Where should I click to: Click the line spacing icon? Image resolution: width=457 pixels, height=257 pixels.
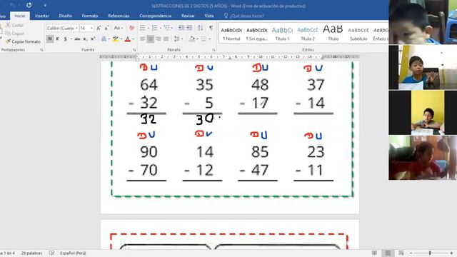pyautogui.click(x=176, y=39)
